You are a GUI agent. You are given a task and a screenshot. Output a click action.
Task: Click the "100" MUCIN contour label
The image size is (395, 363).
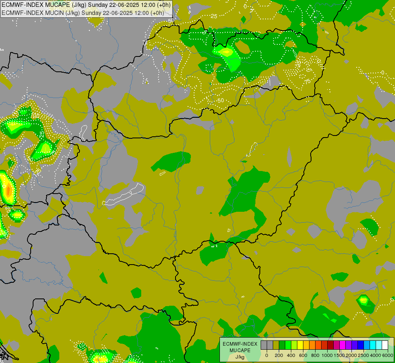[35, 116]
